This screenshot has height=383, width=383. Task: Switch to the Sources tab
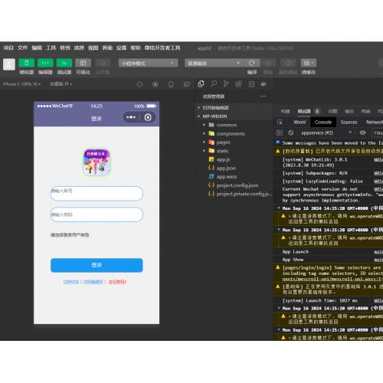349,123
